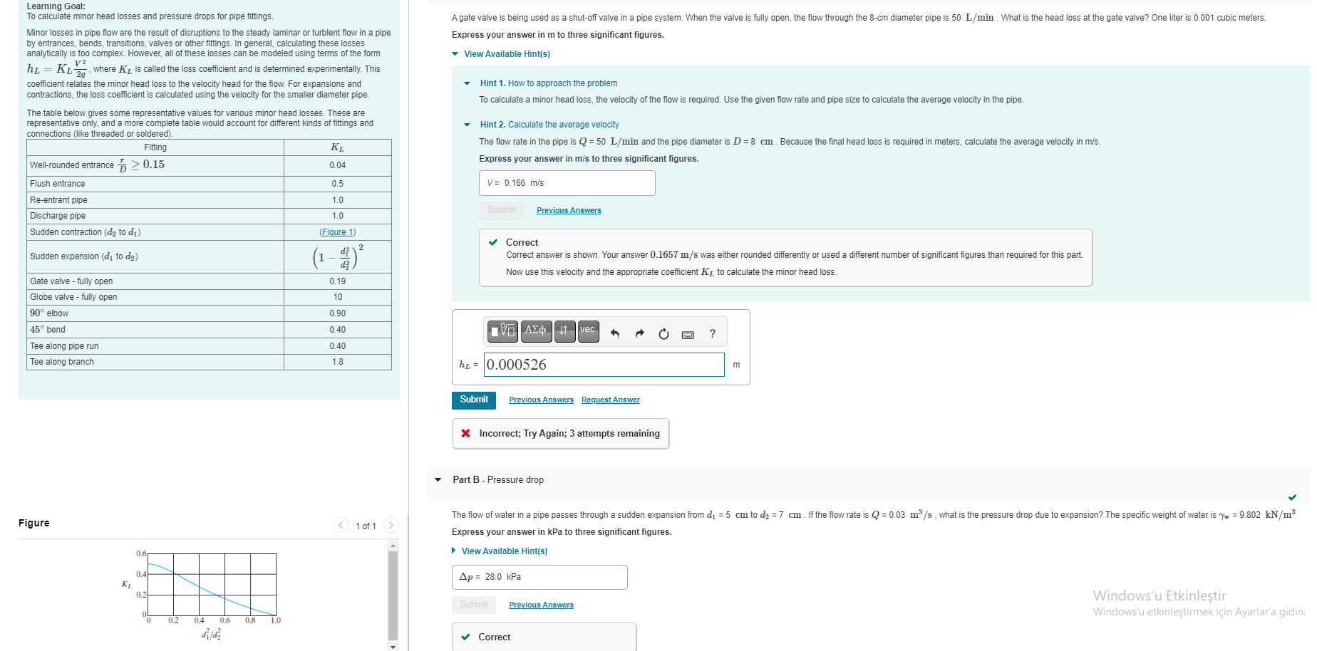The height and width of the screenshot is (651, 1317).
Task: Click the V = 0.166 m/s answer box
Action: tap(567, 183)
